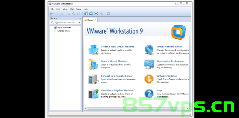Click the 'Open virtual machines on a remote' text
Image resolution: width=239 pixels, height=118 pixels.
click(118, 79)
